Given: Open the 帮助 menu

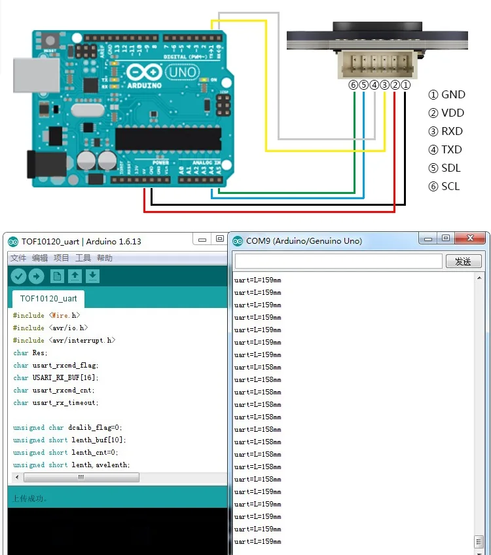Looking at the screenshot, I should 104,258.
